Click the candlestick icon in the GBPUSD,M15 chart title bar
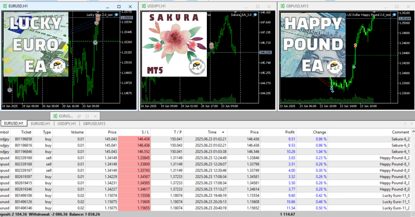Image resolution: width=415 pixels, height=217 pixels. pyautogui.click(x=282, y=6)
